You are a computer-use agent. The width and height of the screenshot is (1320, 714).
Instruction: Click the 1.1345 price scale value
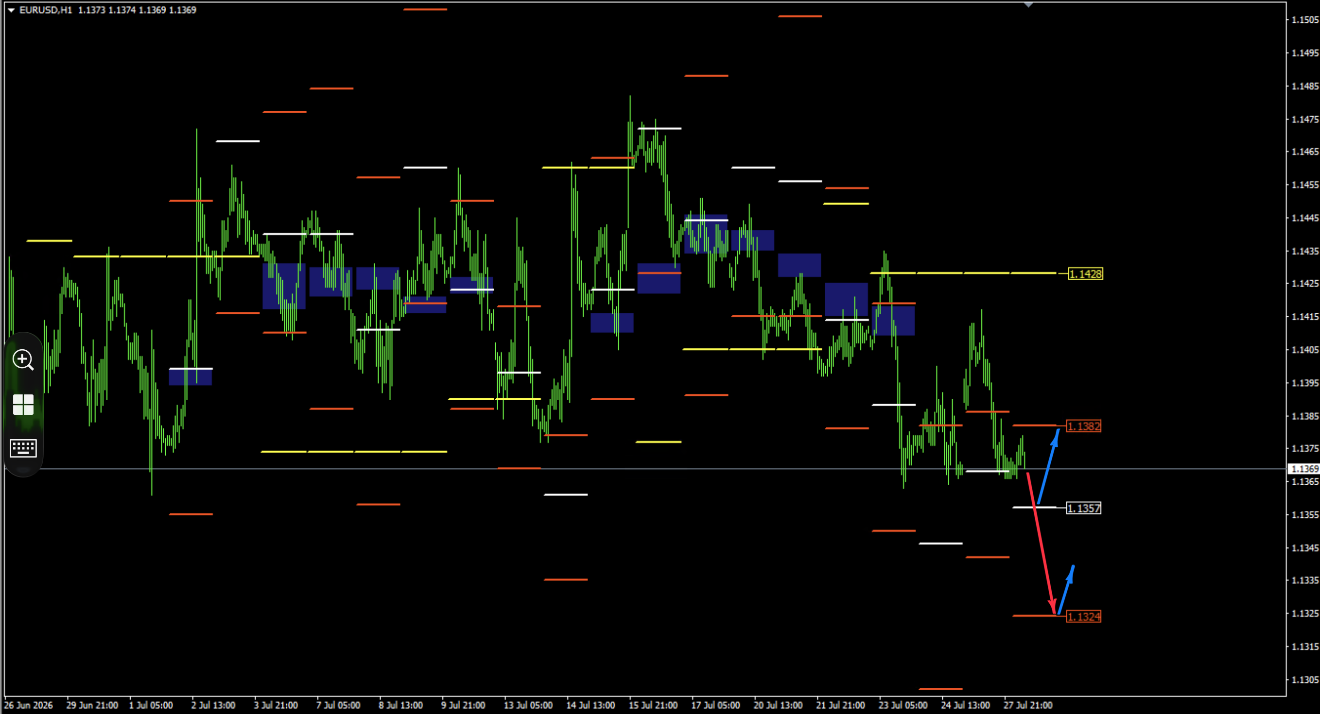pos(1304,548)
